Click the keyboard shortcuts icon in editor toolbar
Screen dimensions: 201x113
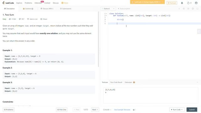pyautogui.click(x=188, y=8)
